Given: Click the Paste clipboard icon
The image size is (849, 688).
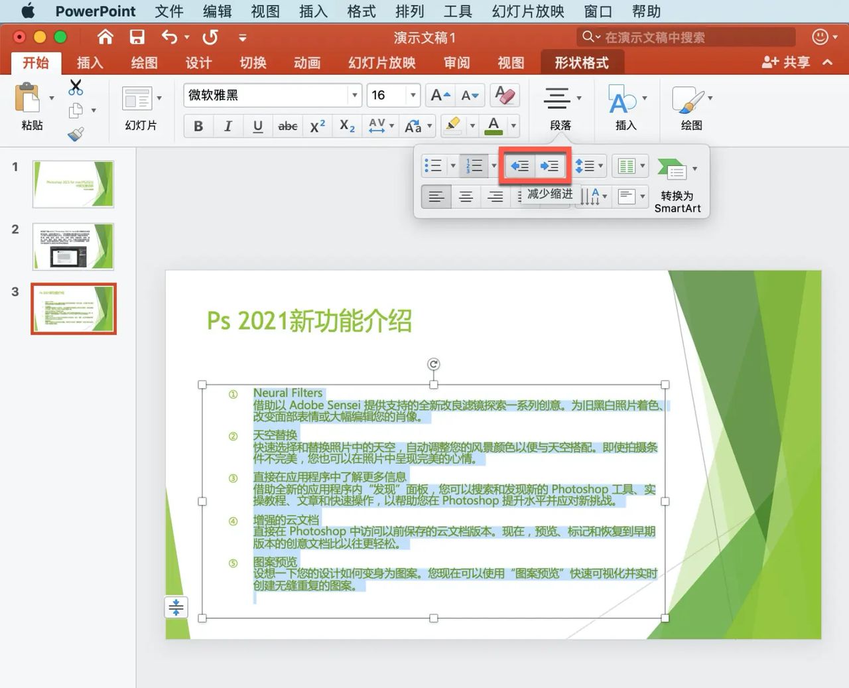Looking at the screenshot, I should point(27,98).
